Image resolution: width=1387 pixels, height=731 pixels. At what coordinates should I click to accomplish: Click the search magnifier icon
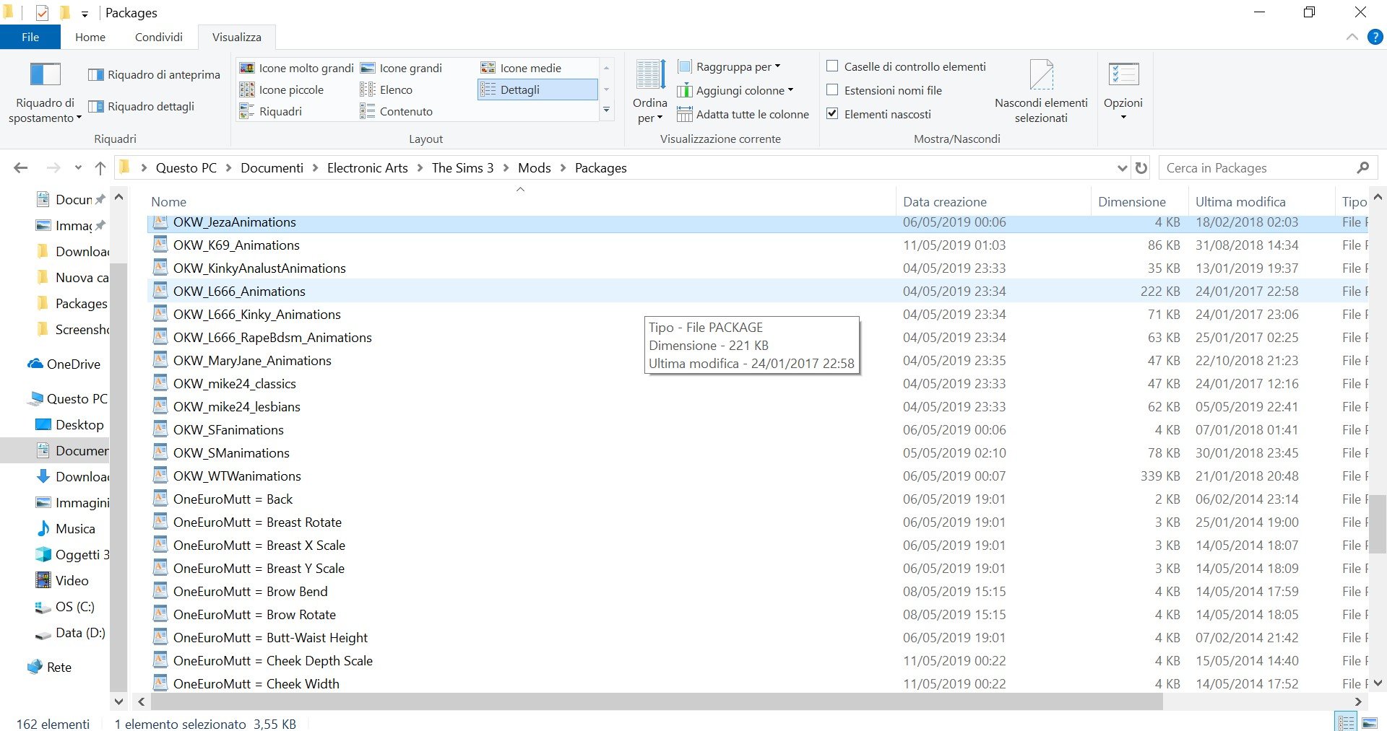[1362, 168]
